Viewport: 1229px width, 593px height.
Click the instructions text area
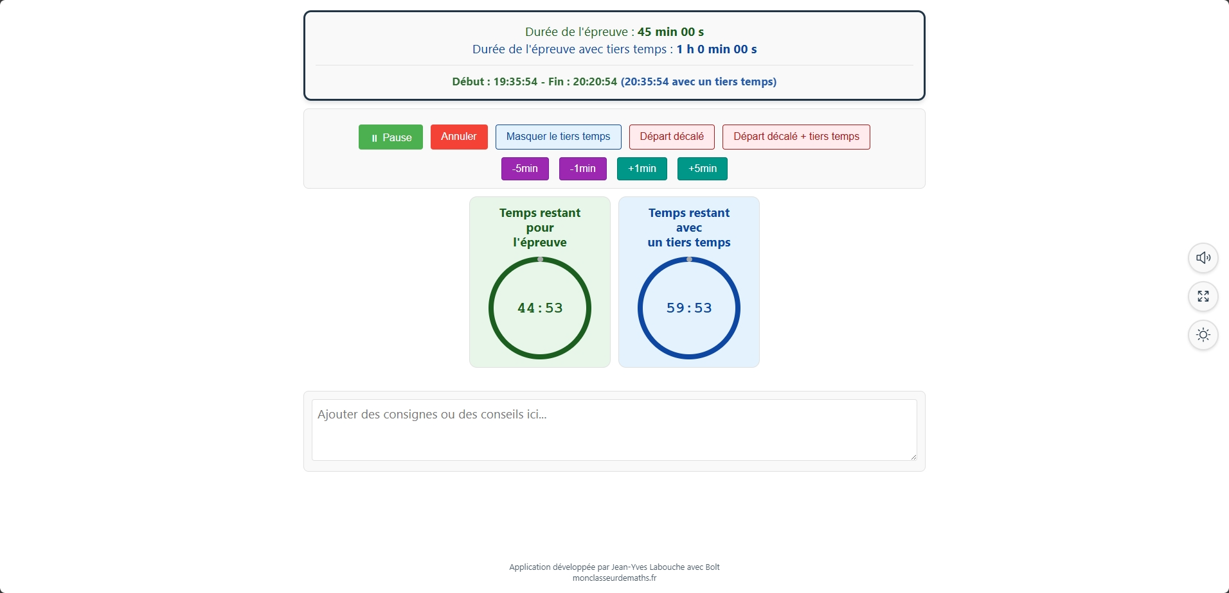(x=614, y=429)
